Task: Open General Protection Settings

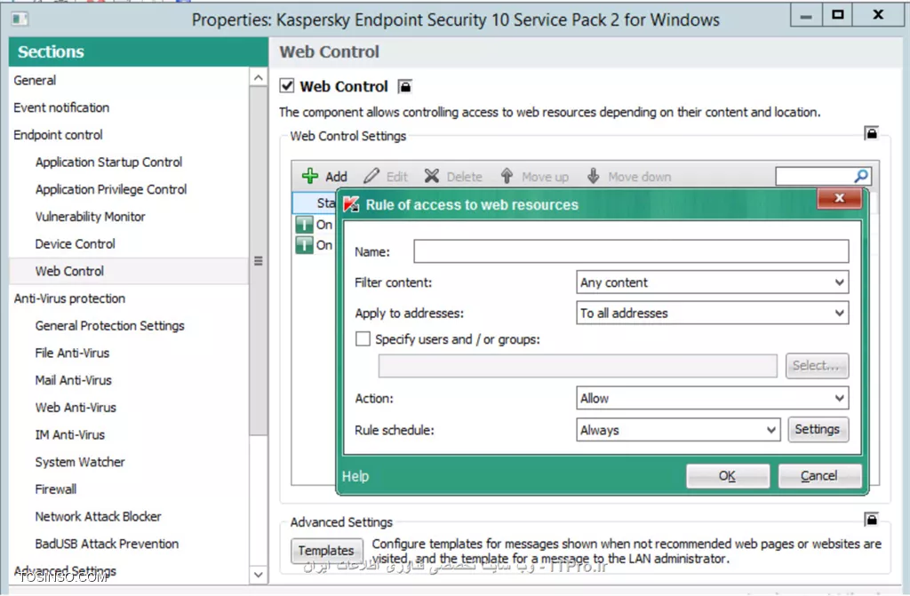Action: (109, 326)
